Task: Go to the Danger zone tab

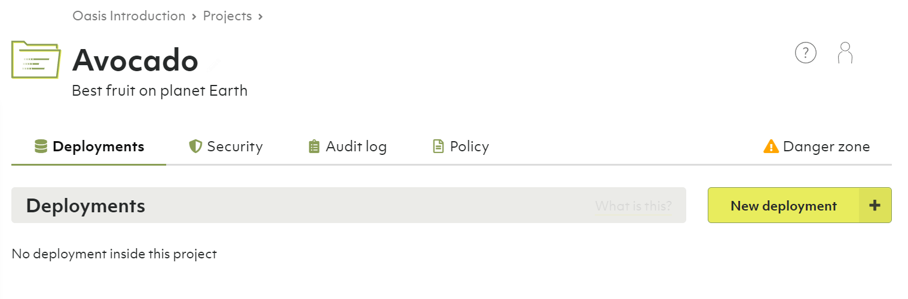Action: [x=826, y=147]
